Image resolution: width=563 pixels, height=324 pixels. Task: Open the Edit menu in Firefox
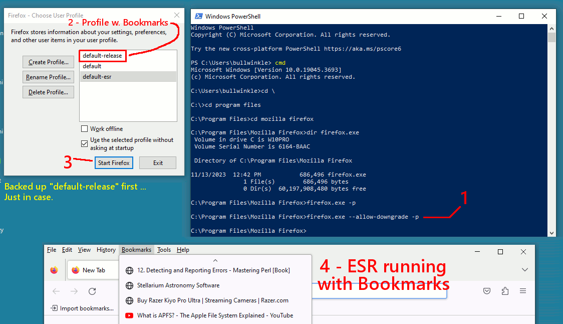click(x=67, y=250)
